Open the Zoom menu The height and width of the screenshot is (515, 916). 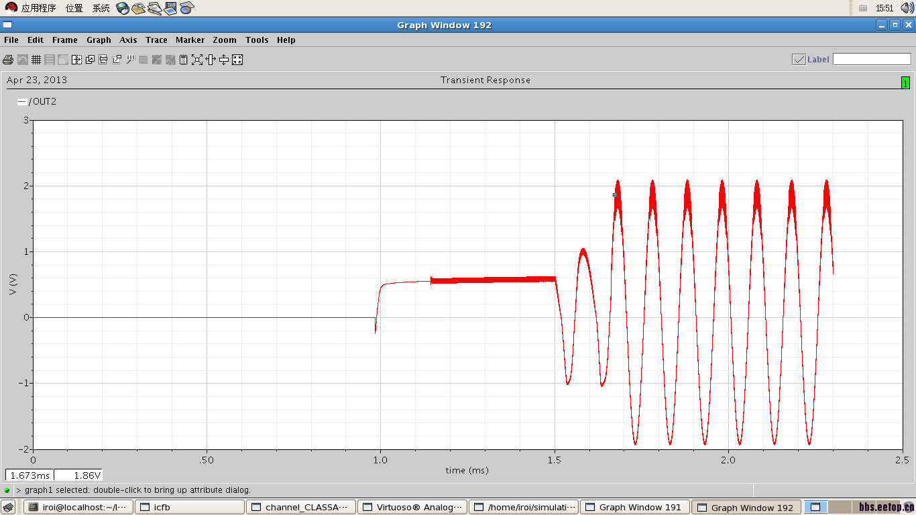pyautogui.click(x=225, y=40)
